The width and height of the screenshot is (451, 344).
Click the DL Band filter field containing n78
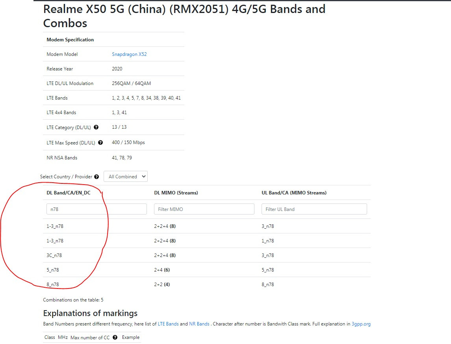(97, 209)
